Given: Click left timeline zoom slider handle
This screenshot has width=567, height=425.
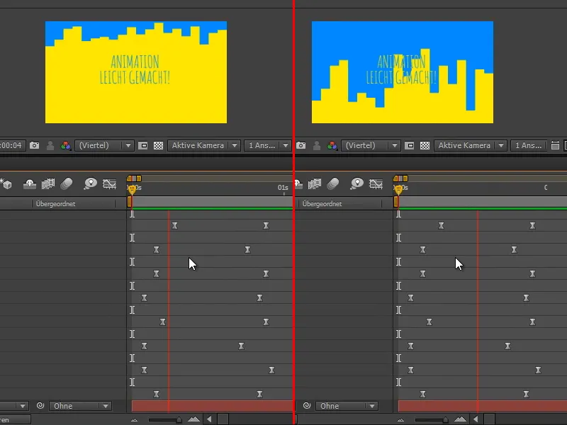Looking at the screenshot, I should pyautogui.click(x=179, y=419).
